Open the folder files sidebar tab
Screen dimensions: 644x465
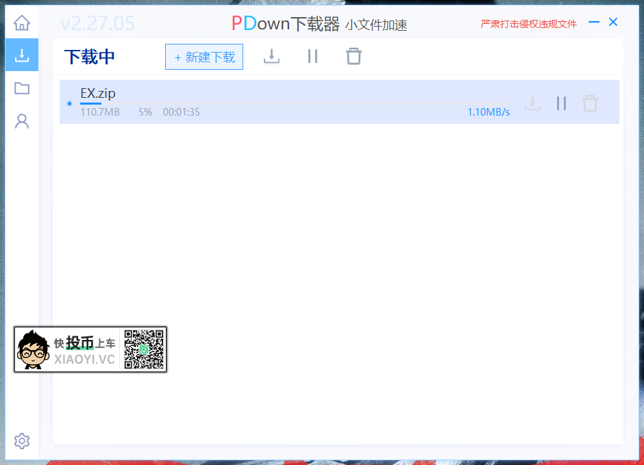click(22, 88)
